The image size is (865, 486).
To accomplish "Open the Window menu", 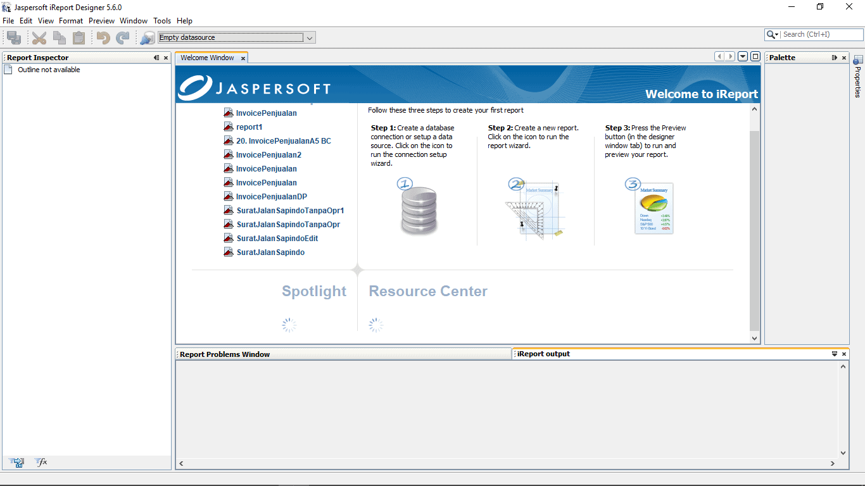I will [134, 21].
